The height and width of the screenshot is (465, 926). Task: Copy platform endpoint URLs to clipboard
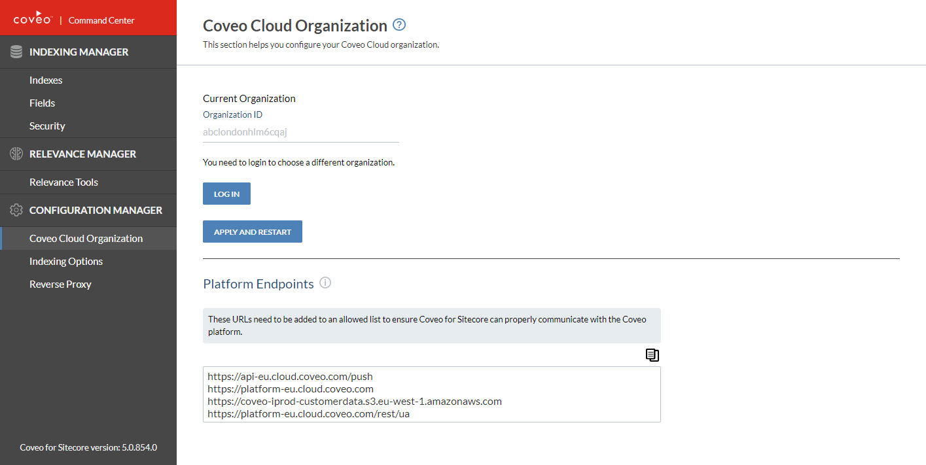pyautogui.click(x=652, y=355)
